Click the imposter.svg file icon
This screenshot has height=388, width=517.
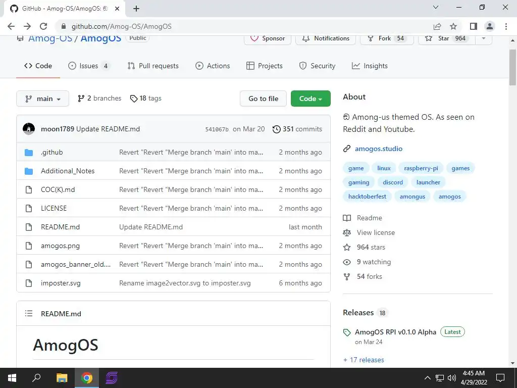[x=29, y=283]
